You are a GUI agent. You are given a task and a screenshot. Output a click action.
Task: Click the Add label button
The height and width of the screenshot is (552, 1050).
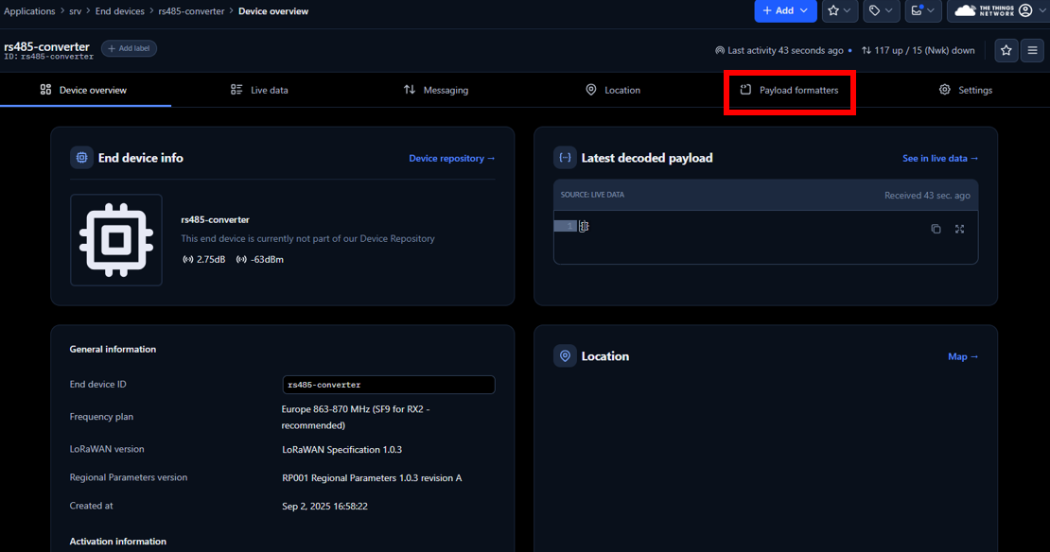[x=129, y=47]
